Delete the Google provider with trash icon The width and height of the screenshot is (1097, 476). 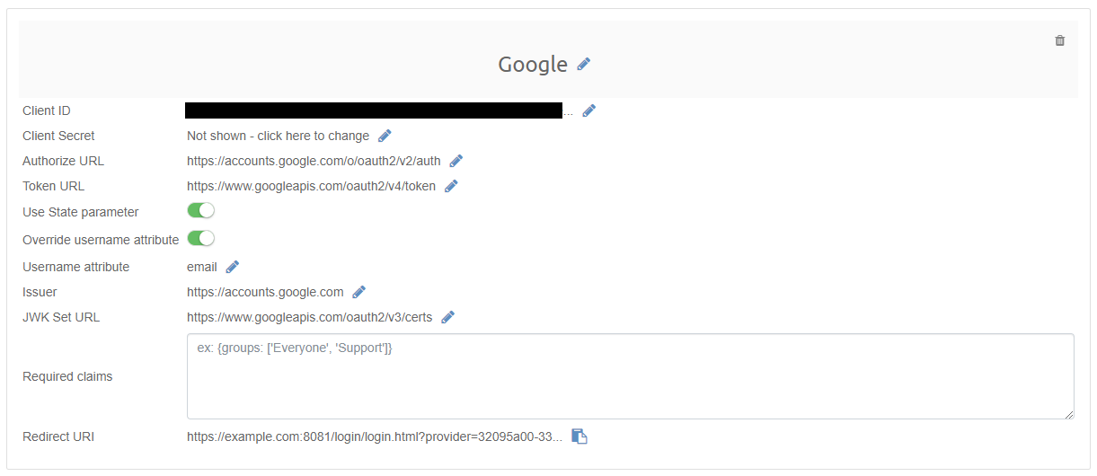(1060, 40)
